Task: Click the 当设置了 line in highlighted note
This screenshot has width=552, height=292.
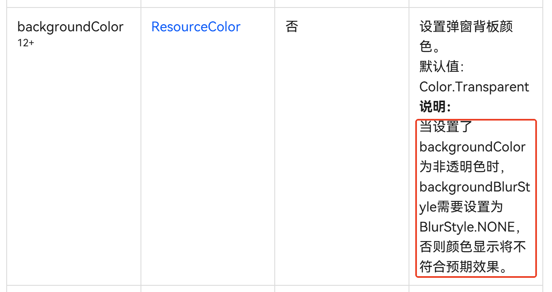Action: point(446,127)
